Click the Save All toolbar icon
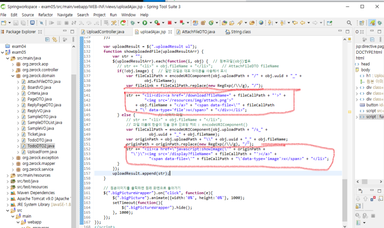 click(x=23, y=23)
